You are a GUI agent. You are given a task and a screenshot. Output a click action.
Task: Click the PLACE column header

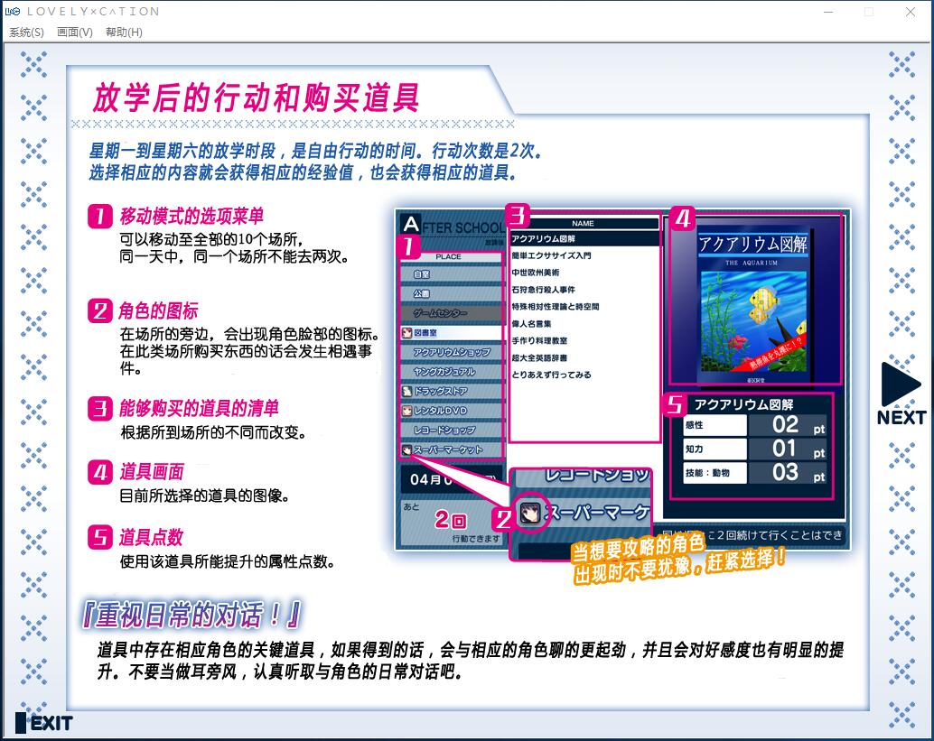449,256
